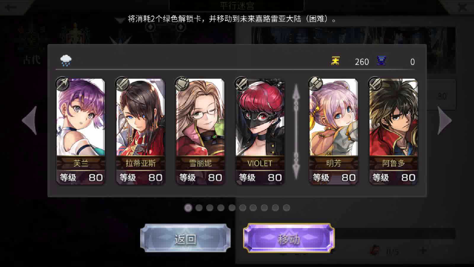
Task: Click the blue 冥 shadow points icon
Action: (x=381, y=61)
